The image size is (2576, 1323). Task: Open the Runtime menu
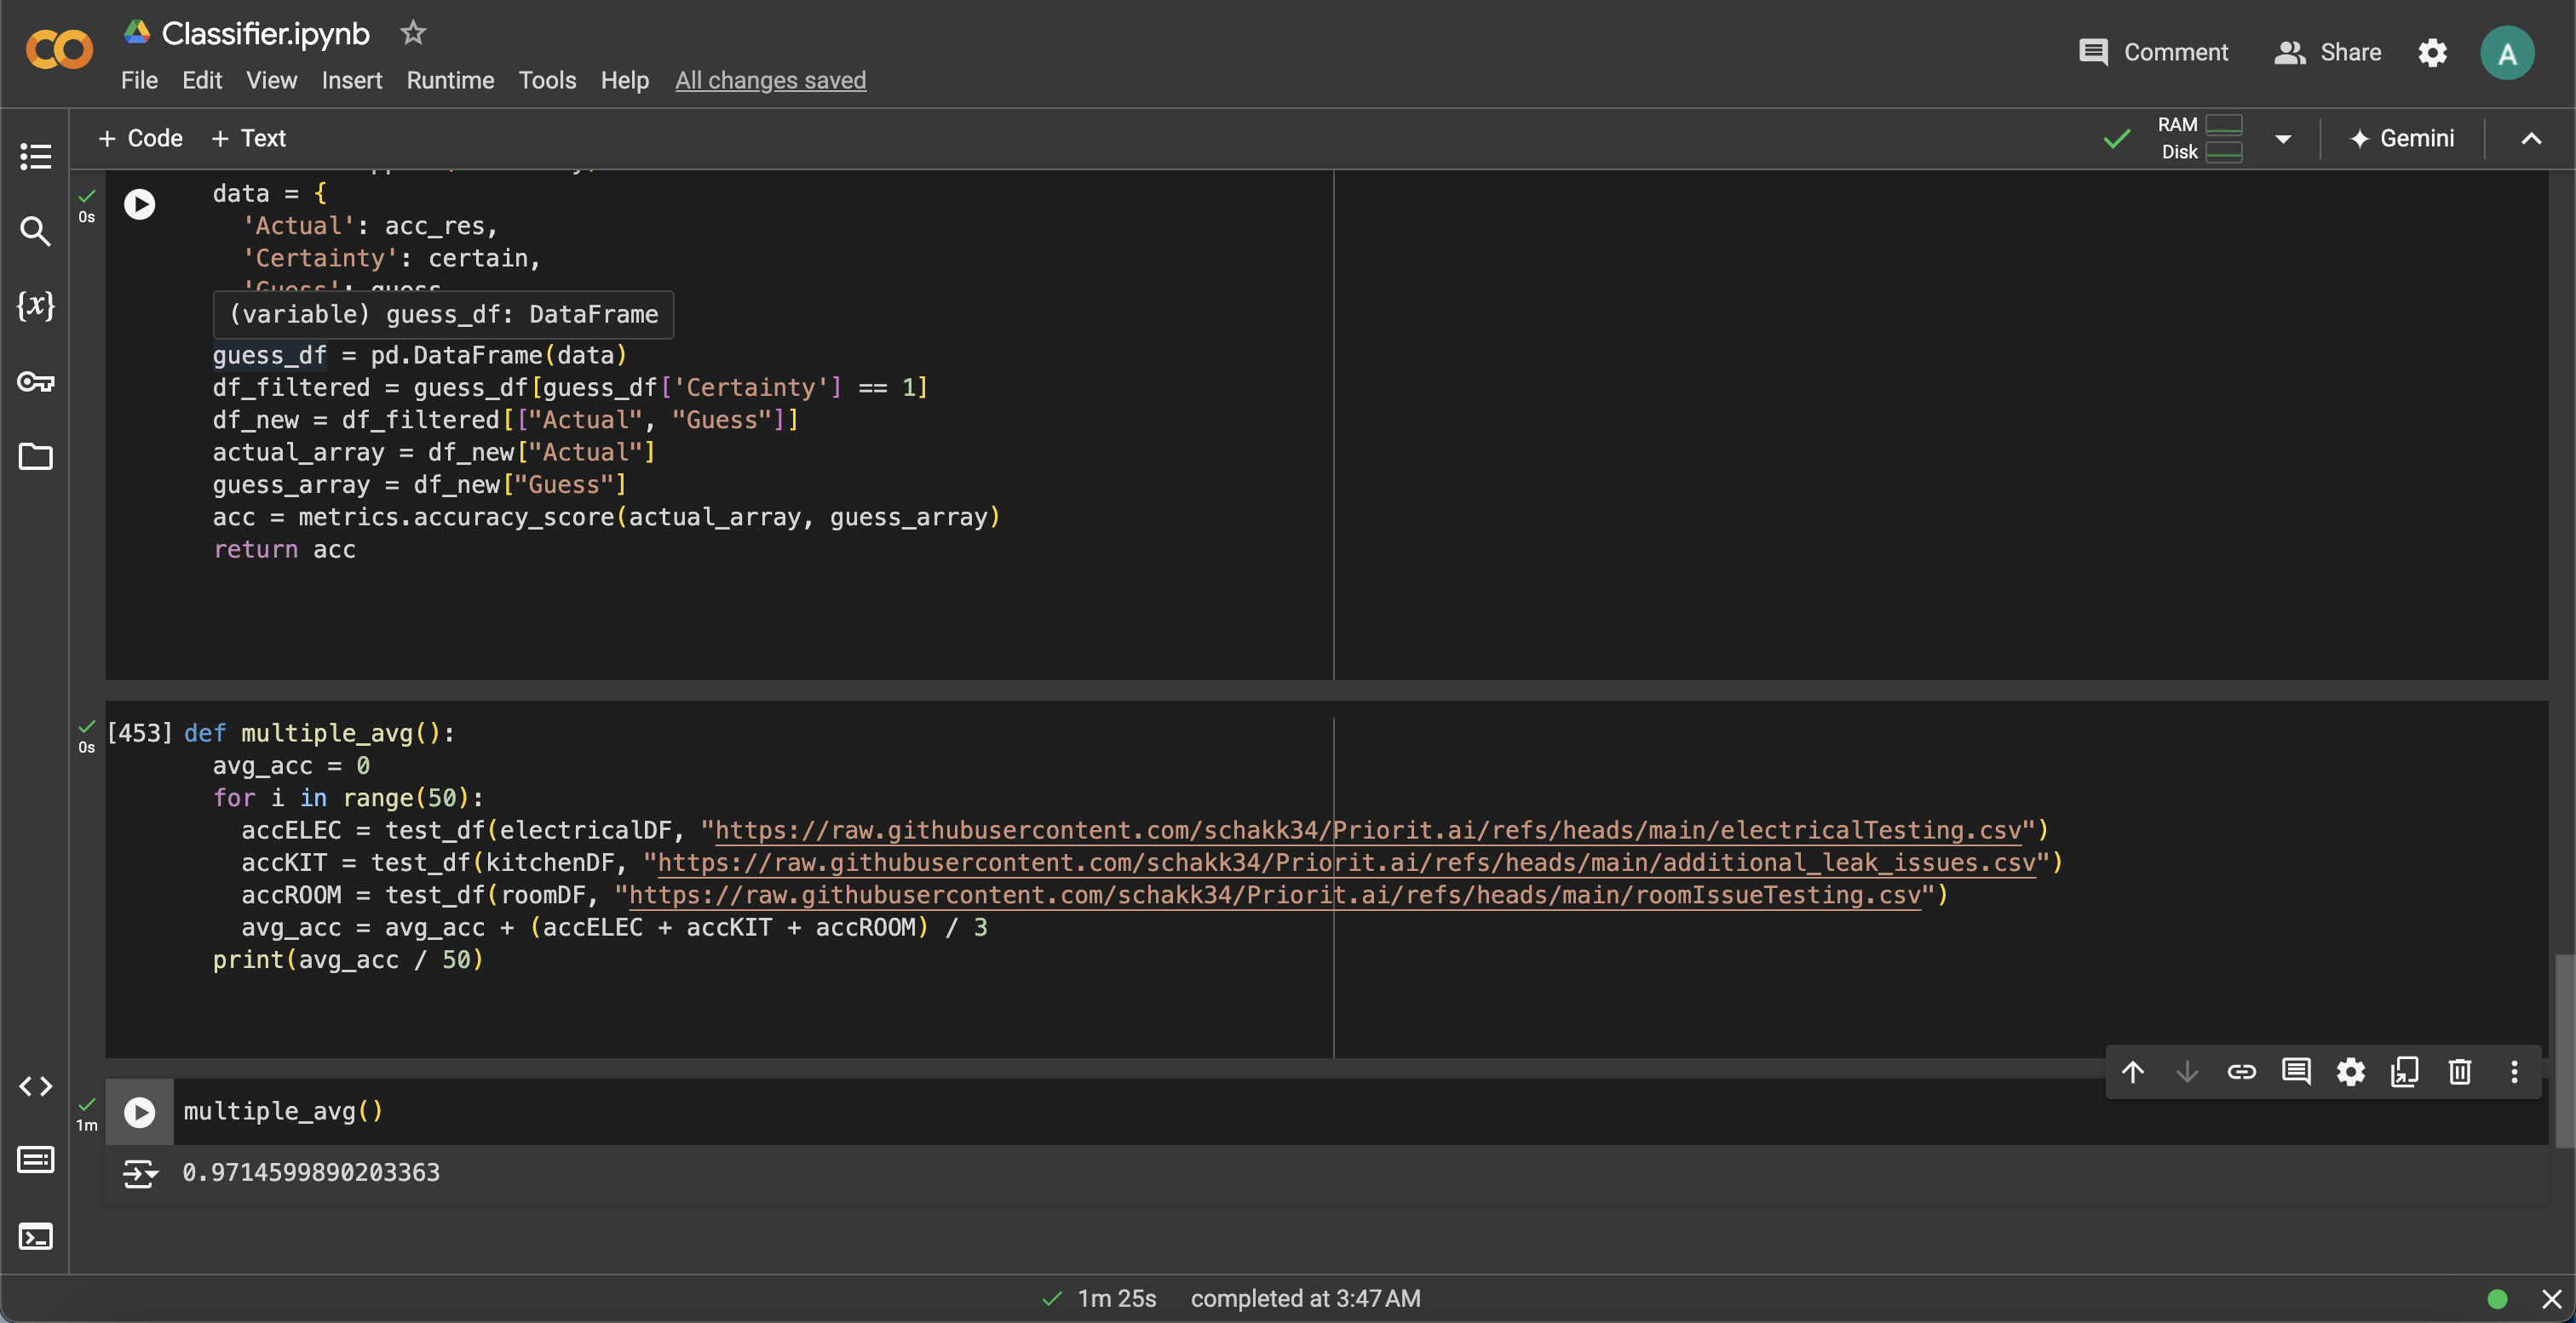[x=450, y=80]
